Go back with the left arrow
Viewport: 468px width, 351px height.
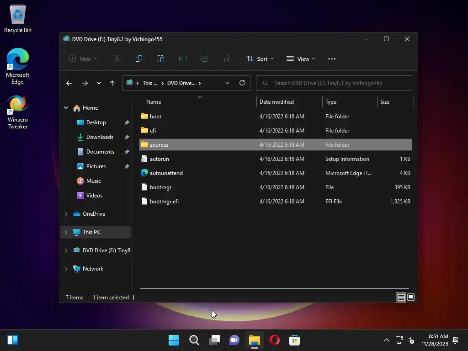[x=69, y=83]
